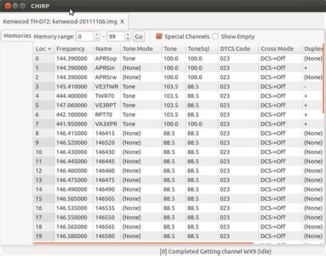This screenshot has height=256, width=326.
Task: Increase the start memory range value
Action: (97, 34)
